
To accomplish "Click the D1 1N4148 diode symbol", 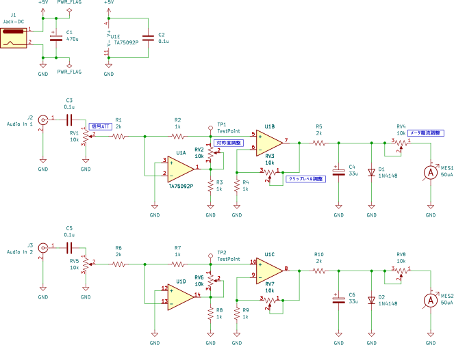I will (x=371, y=172).
